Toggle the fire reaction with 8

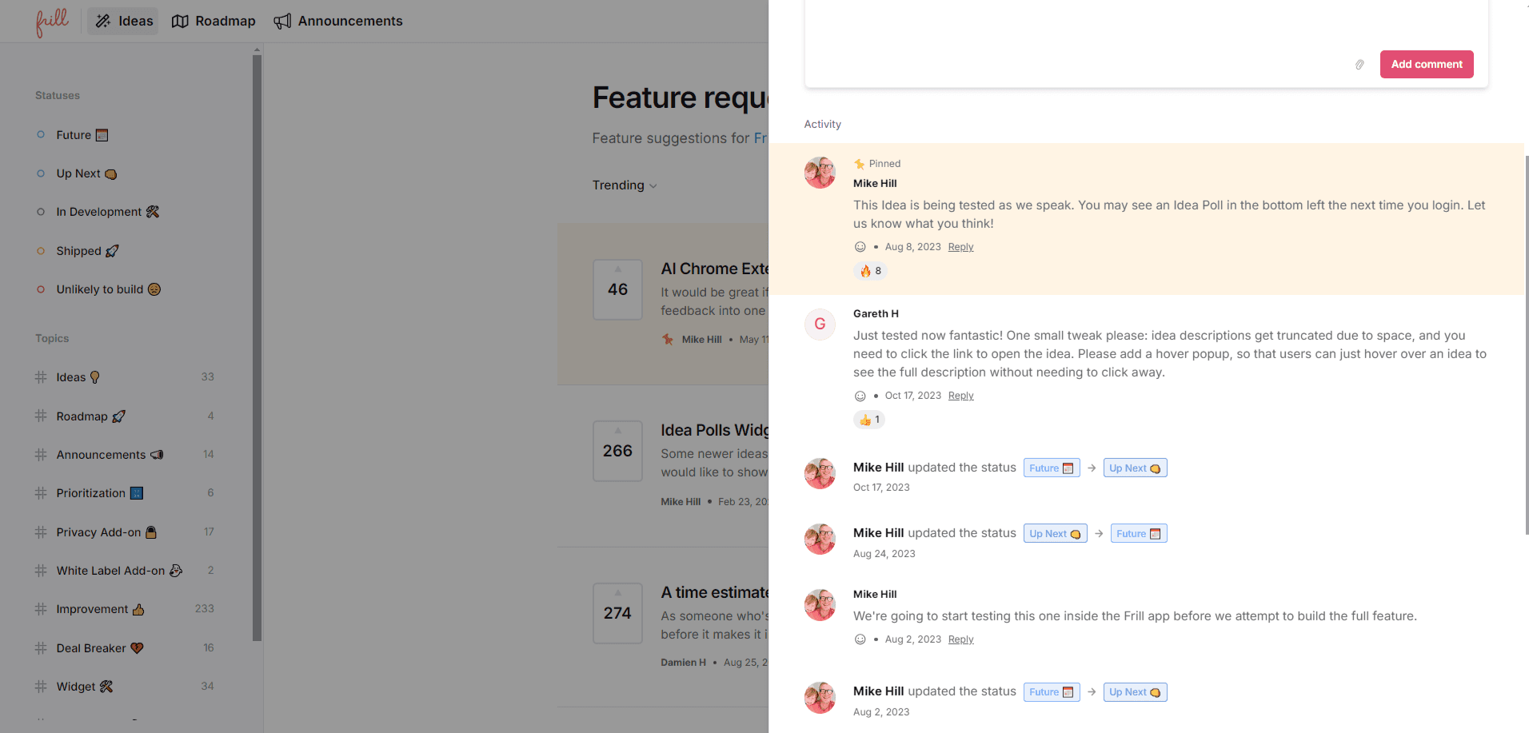coord(871,271)
